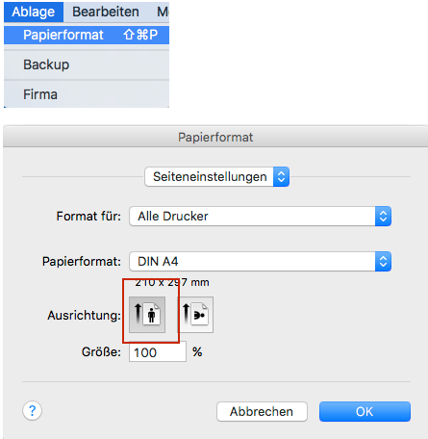Open the Seiteneinstellungen popup menu
The height and width of the screenshot is (439, 428).
point(217,176)
